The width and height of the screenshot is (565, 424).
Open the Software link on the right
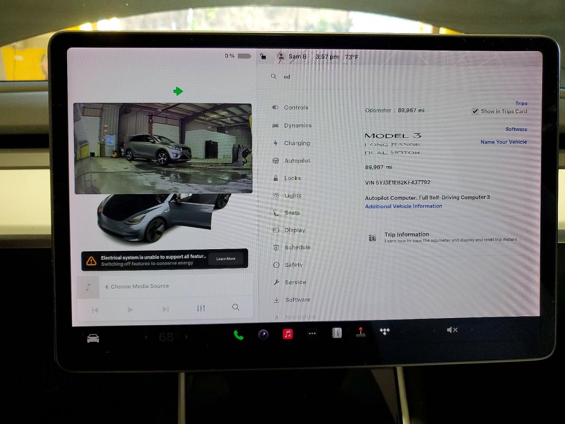516,129
